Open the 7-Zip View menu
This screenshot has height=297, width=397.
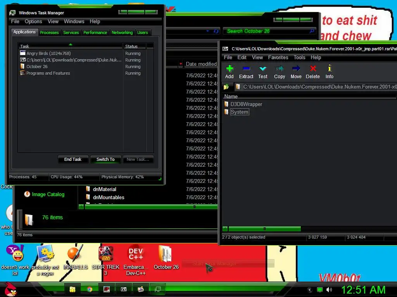click(257, 57)
